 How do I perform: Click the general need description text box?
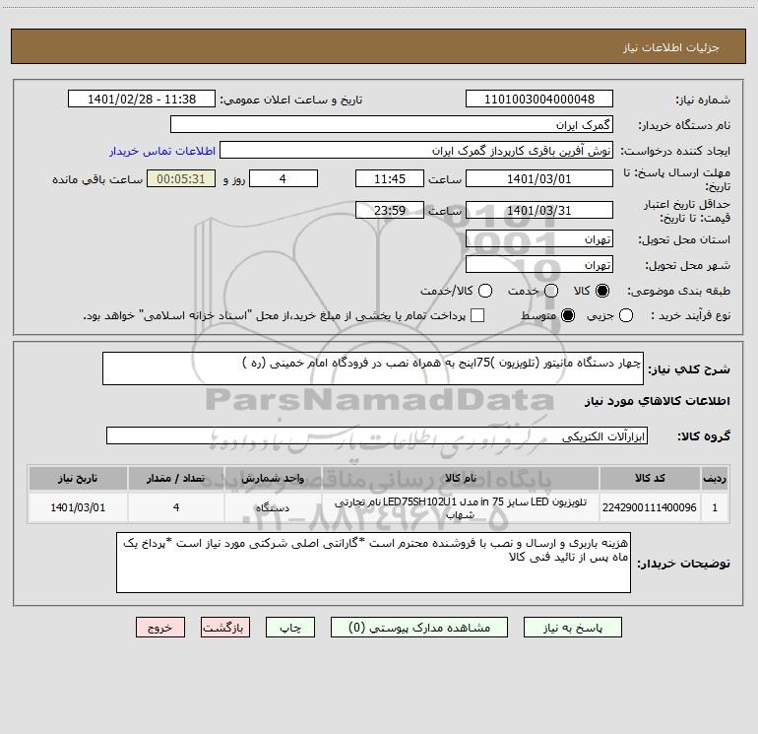point(373,368)
